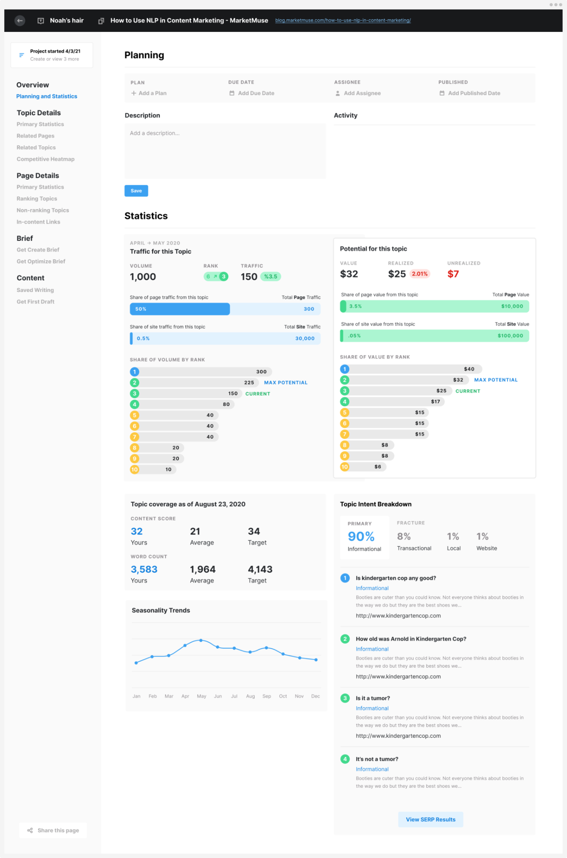The image size is (567, 858).
Task: Click the May point on seasonality chart
Action: click(201, 640)
